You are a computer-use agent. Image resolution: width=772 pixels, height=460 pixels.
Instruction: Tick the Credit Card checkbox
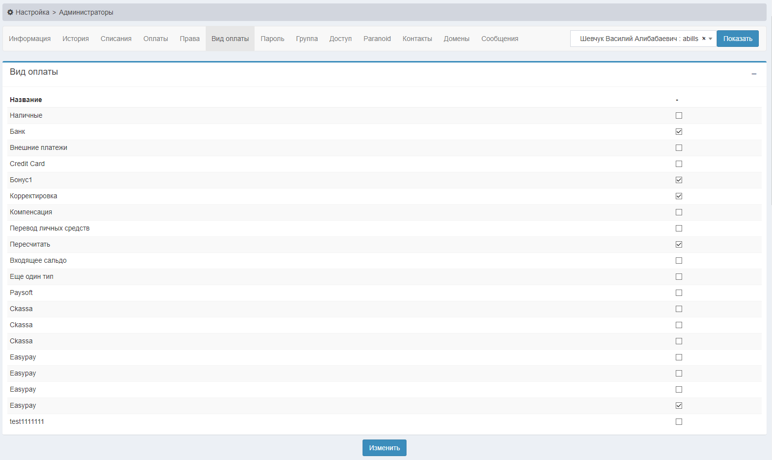679,164
